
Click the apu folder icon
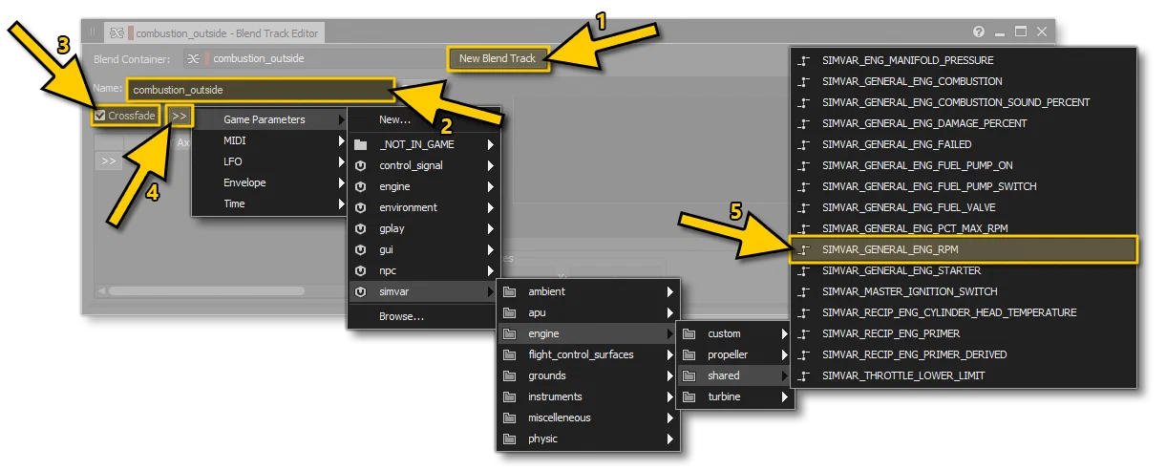(509, 312)
